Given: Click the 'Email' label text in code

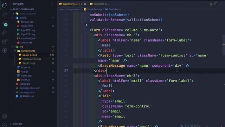Looking at the screenshot, I should pos(107,86).
